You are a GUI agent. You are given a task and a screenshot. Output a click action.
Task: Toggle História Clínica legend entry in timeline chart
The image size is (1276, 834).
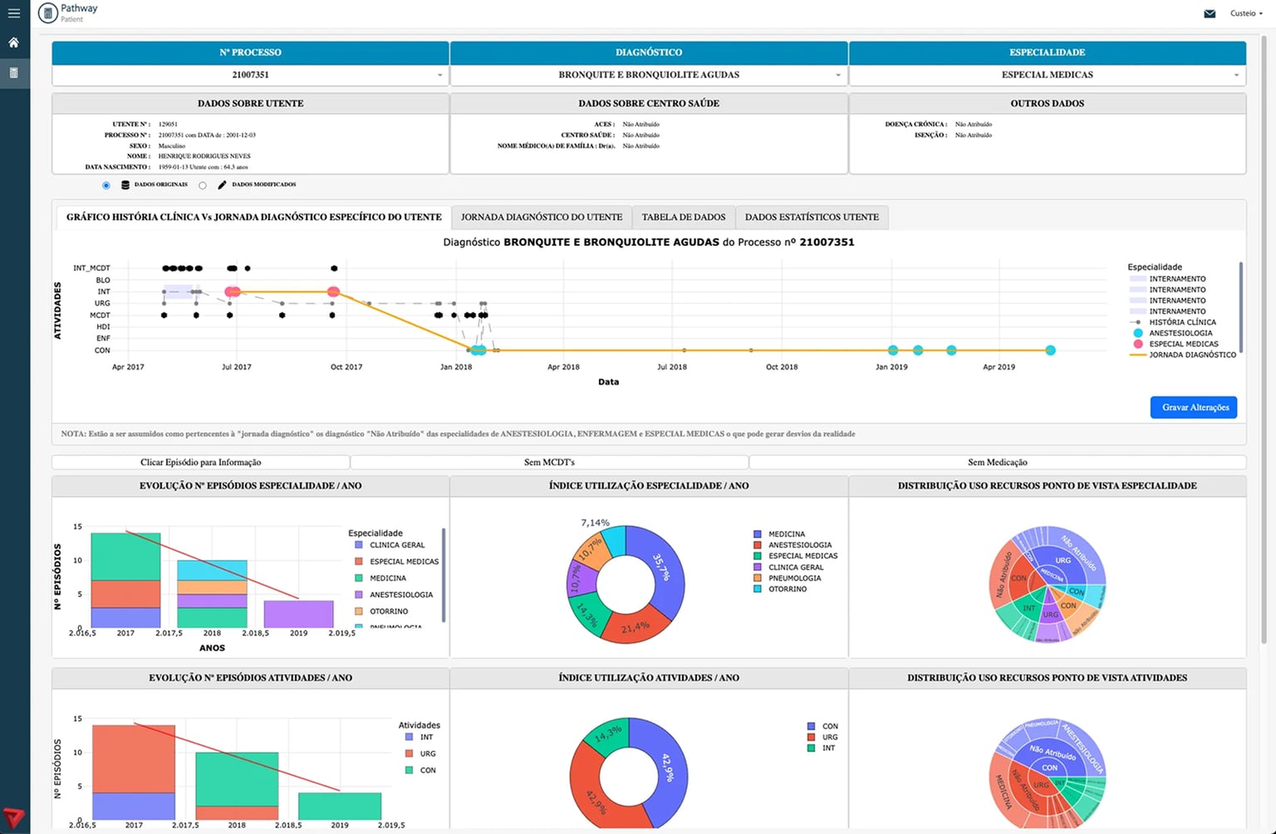(x=1181, y=322)
